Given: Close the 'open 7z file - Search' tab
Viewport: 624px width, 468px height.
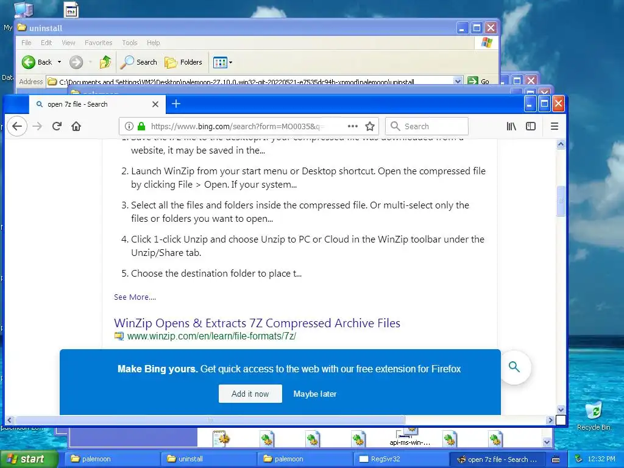Looking at the screenshot, I should point(155,104).
